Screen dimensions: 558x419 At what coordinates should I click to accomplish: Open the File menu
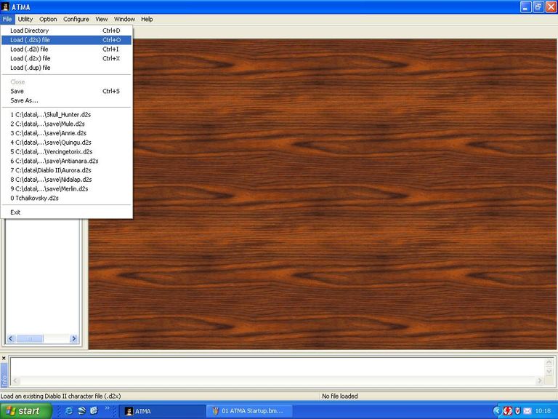tap(7, 19)
